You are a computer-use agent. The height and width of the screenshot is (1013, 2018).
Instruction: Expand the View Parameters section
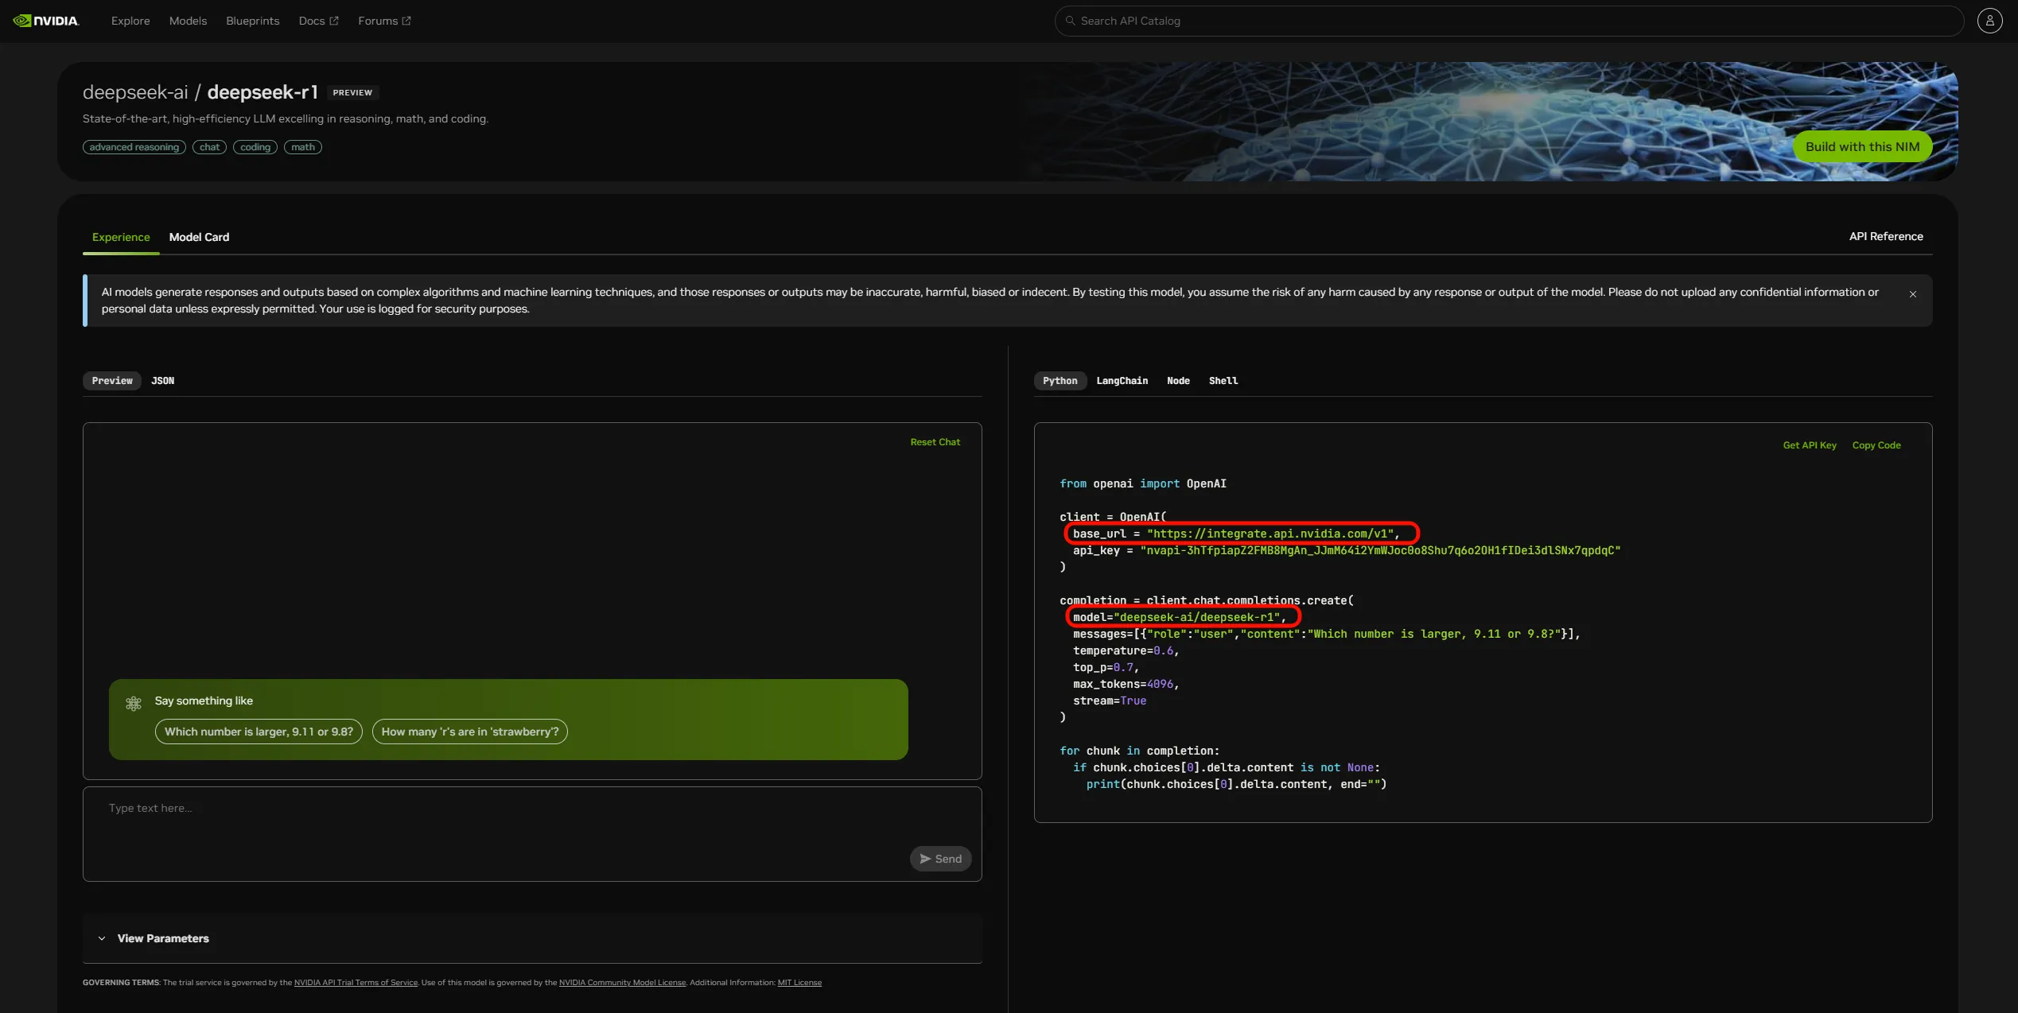[x=162, y=938]
